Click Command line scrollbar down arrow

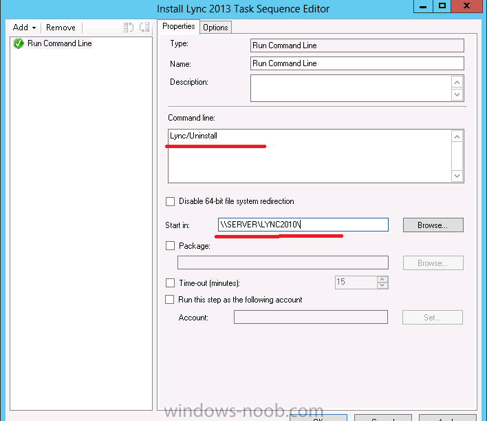(x=457, y=176)
